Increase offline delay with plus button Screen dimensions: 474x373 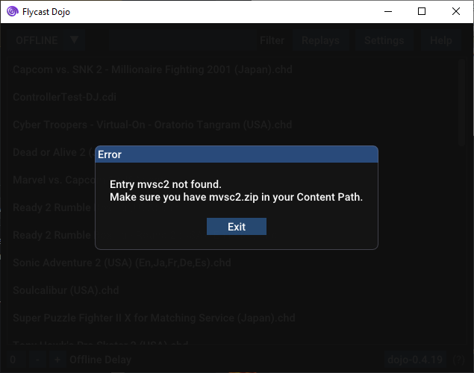(57, 360)
